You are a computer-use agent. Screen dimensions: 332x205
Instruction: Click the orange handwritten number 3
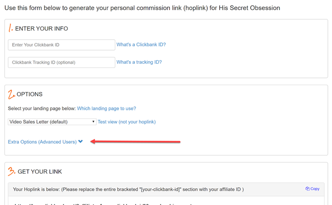tap(12, 171)
